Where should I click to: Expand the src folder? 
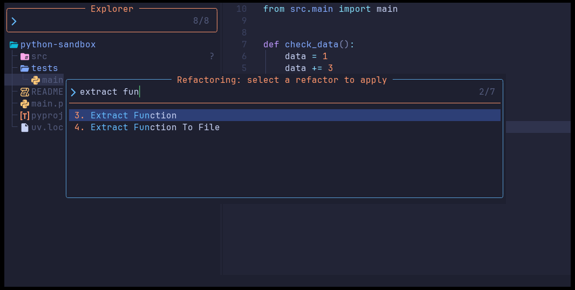coord(39,56)
